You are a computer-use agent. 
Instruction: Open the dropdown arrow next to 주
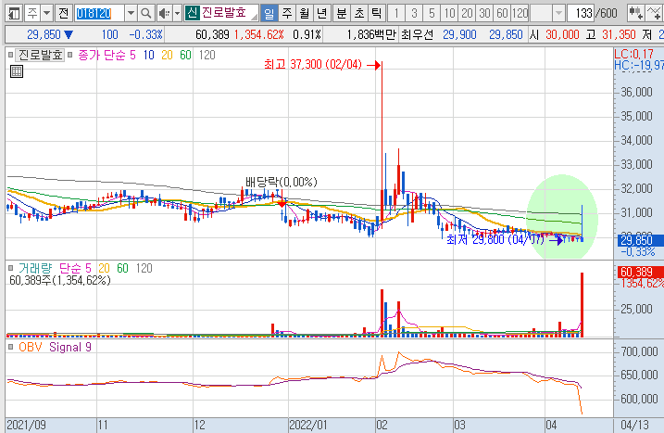[46, 13]
